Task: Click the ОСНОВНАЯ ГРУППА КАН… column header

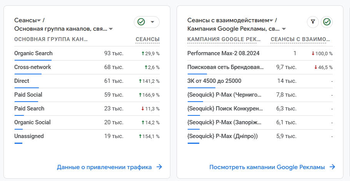Action: pos(51,39)
